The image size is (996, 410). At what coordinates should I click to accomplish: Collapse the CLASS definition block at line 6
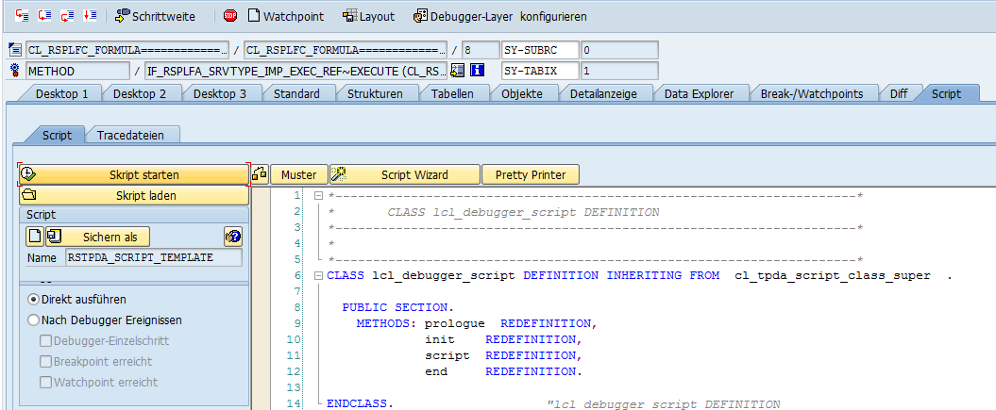pyautogui.click(x=319, y=275)
